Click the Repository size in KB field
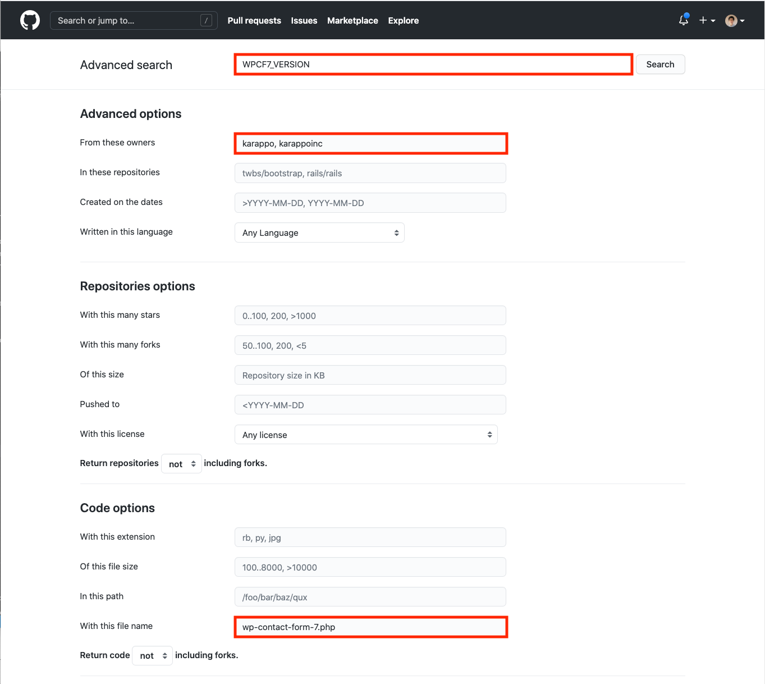 click(x=370, y=375)
